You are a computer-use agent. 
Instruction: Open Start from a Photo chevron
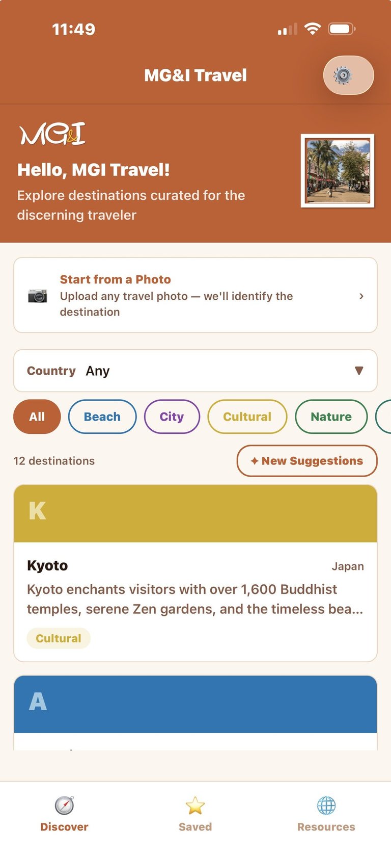tap(361, 296)
